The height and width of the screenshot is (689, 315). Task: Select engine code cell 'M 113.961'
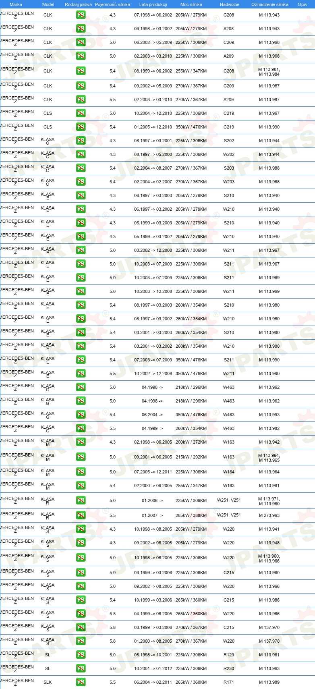pyautogui.click(x=269, y=655)
